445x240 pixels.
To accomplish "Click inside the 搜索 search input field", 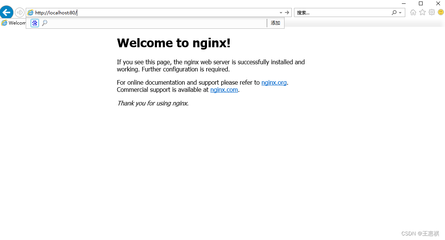I will (x=341, y=12).
